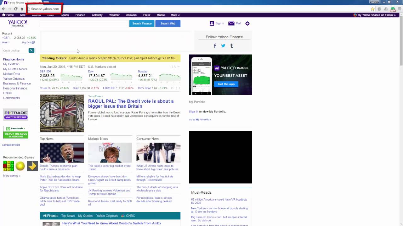This screenshot has height=226, width=403.
Task: Click the TD Ameritrade hedging ad
Action: pos(16,132)
